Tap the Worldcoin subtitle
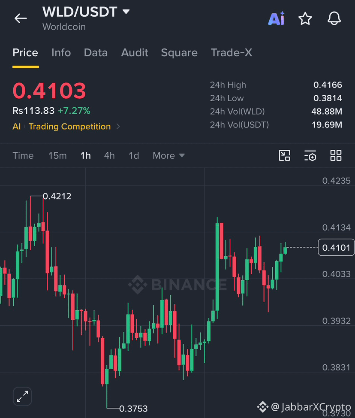Viewport: 355px width, 418px height. 64,27
